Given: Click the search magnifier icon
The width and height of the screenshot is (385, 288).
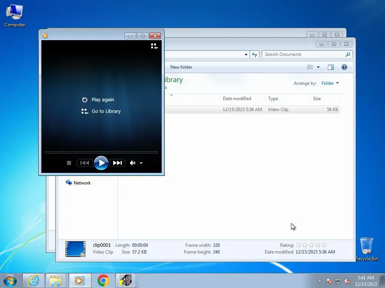Looking at the screenshot, I should click(348, 54).
